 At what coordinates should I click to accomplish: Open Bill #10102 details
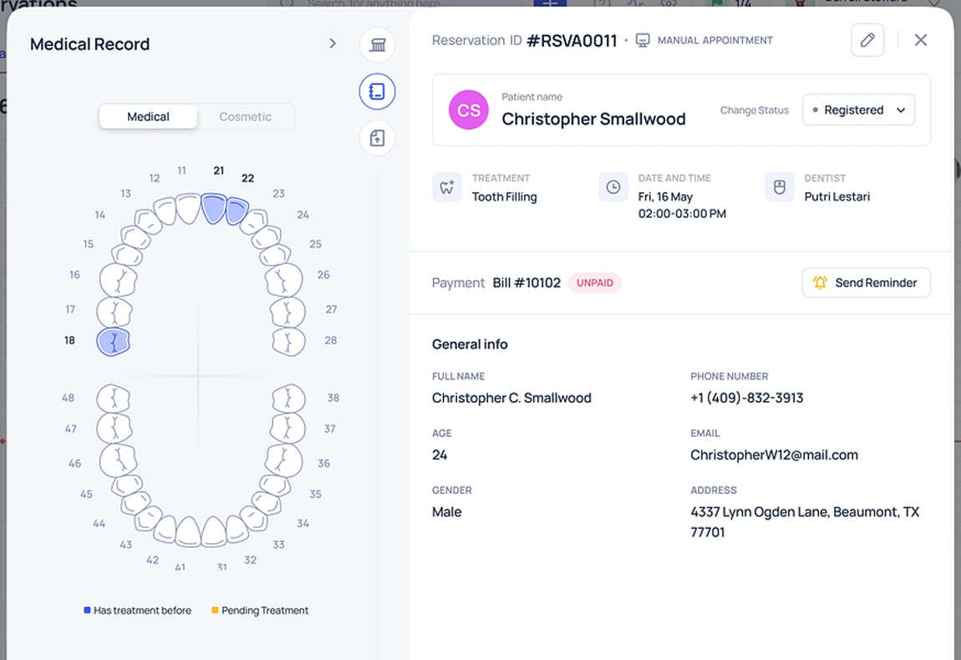[526, 282]
